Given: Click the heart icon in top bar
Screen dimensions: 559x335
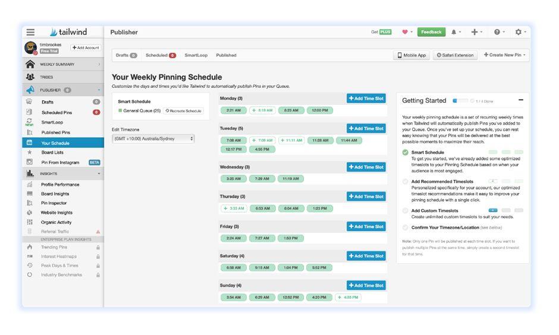Looking at the screenshot, I should 405,32.
